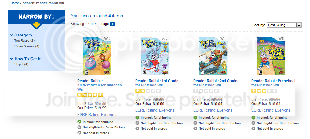Click page number 1 in pagination

(112, 24)
